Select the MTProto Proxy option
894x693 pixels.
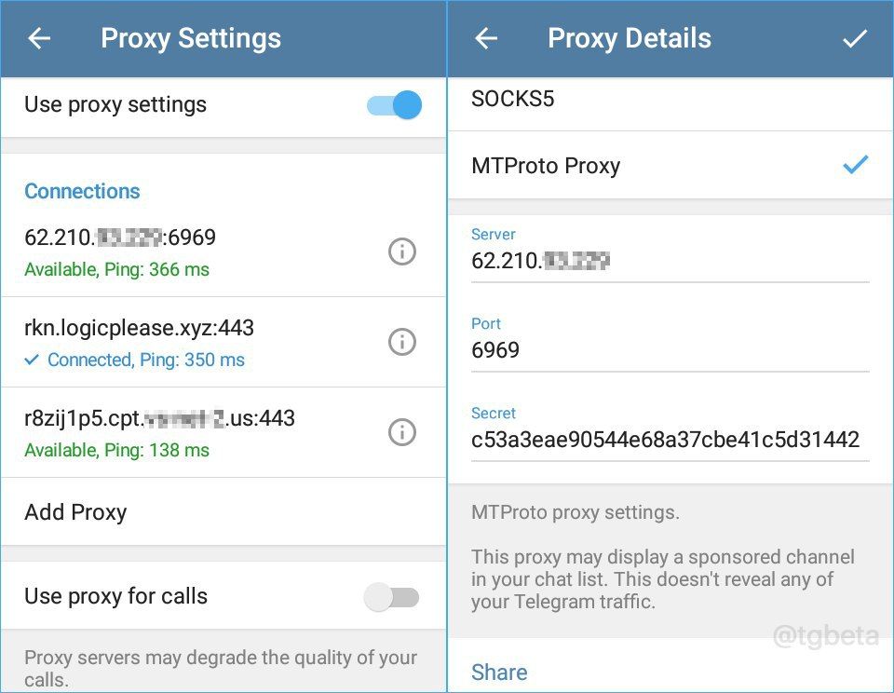546,166
